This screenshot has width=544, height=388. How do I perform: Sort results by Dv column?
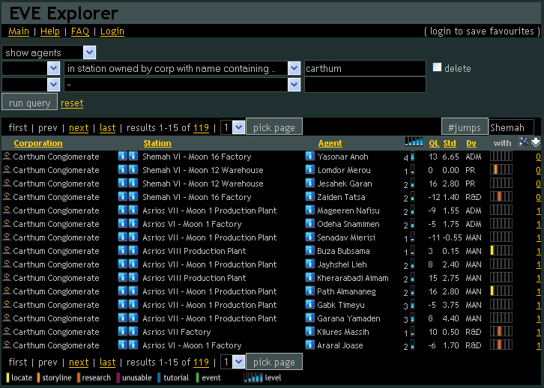[471, 143]
